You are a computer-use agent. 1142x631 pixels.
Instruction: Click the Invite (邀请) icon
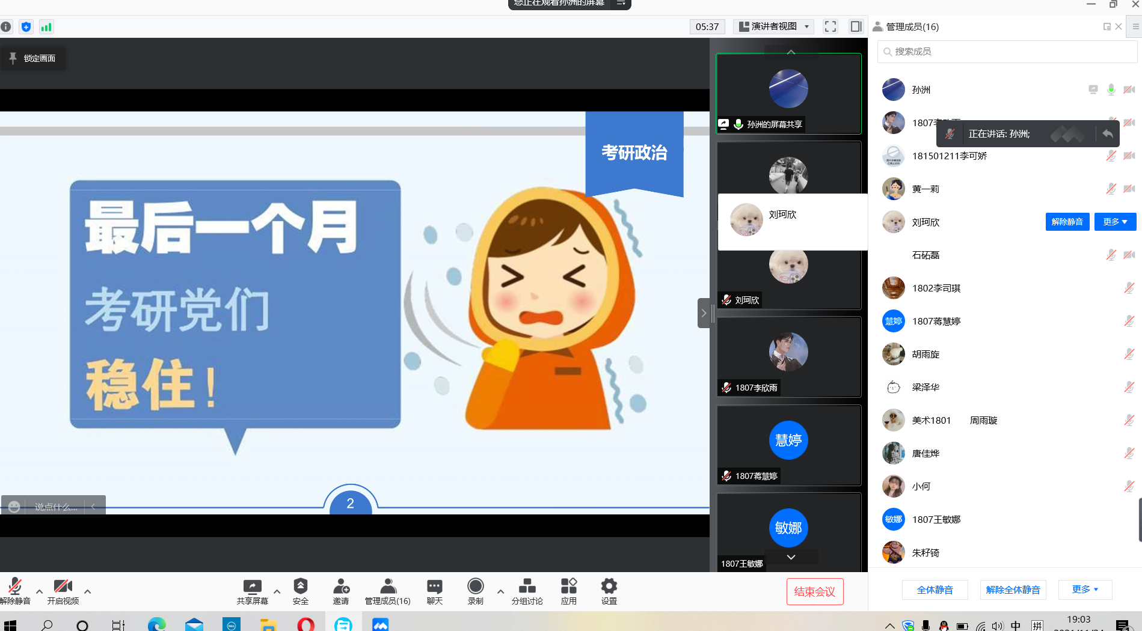341,587
